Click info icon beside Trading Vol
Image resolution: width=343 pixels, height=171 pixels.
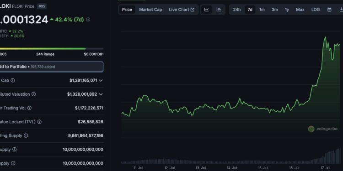click(x=29, y=108)
